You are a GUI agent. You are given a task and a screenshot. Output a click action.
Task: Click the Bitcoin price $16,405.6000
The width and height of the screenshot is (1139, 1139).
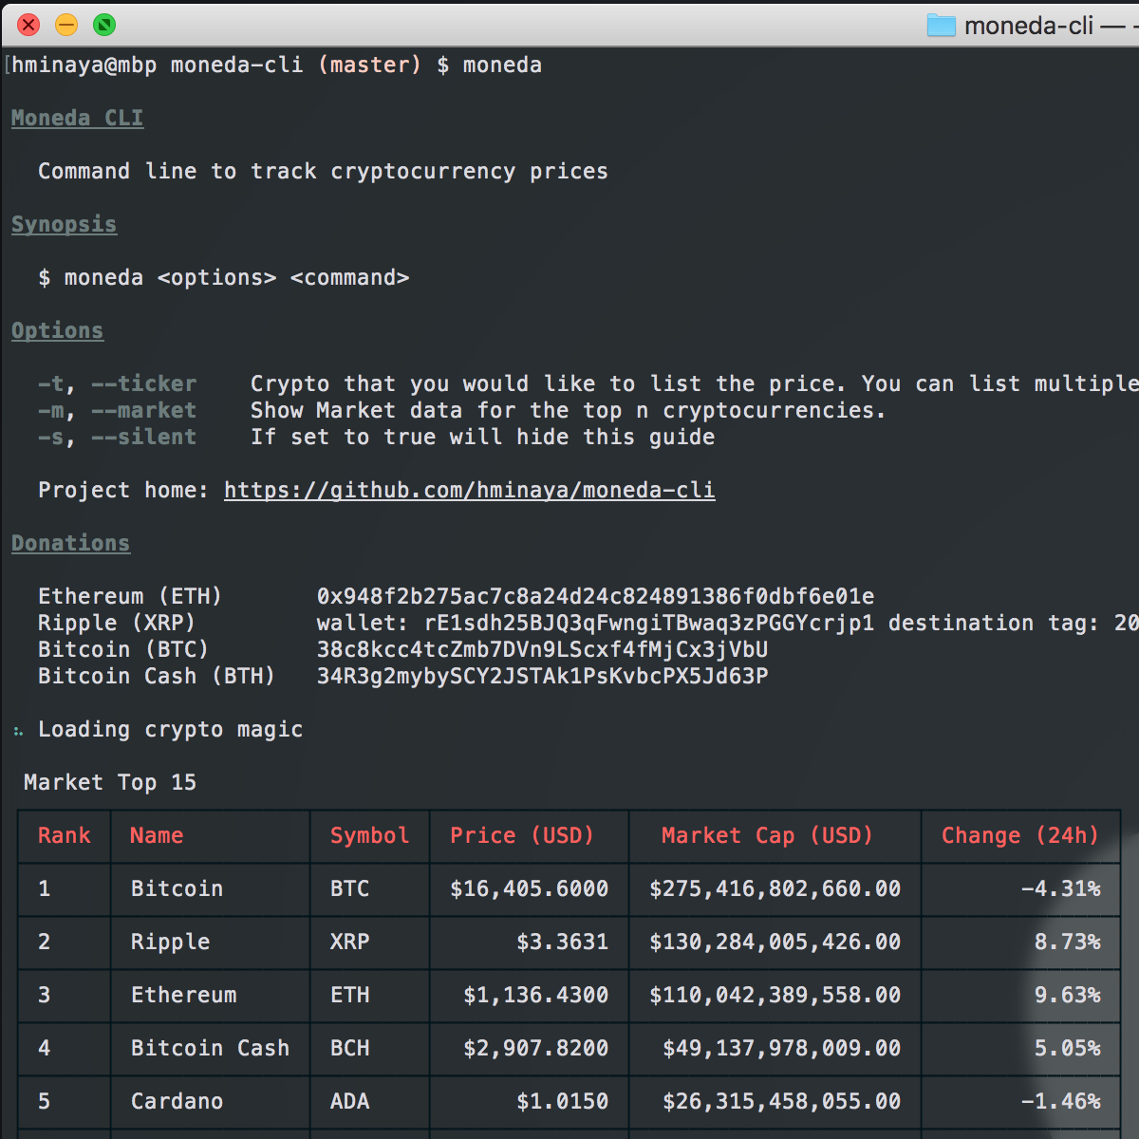point(529,888)
